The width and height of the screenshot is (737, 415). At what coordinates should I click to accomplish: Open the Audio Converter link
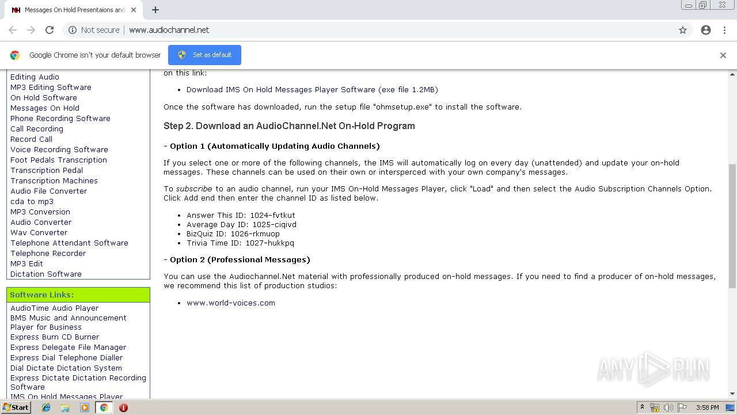[41, 222]
